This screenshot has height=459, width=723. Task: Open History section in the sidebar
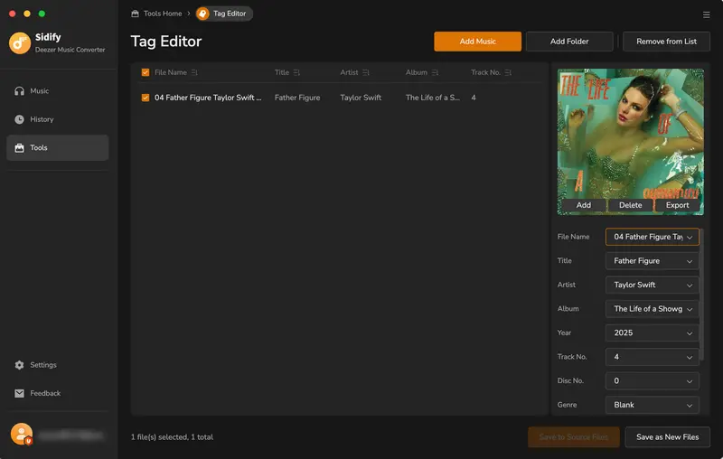pyautogui.click(x=58, y=119)
